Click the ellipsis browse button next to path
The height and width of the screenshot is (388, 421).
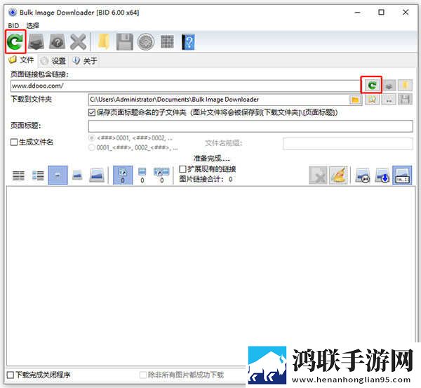tap(389, 100)
